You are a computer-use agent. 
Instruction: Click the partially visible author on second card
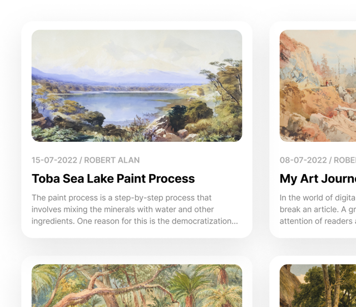coord(345,160)
